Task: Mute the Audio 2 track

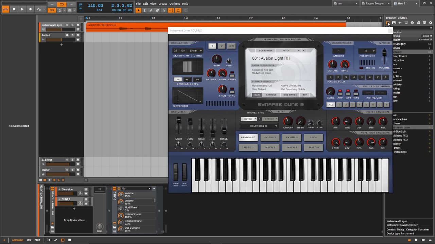Action: click(78, 35)
